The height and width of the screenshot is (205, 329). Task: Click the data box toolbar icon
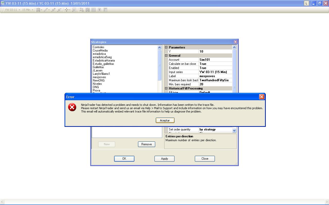81,10
